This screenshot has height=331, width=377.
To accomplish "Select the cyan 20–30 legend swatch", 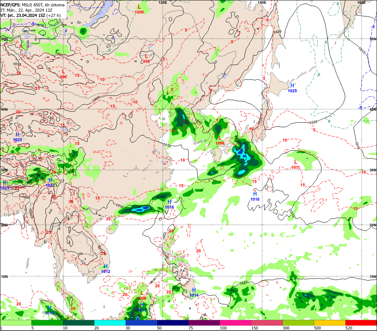I will point(110,323).
